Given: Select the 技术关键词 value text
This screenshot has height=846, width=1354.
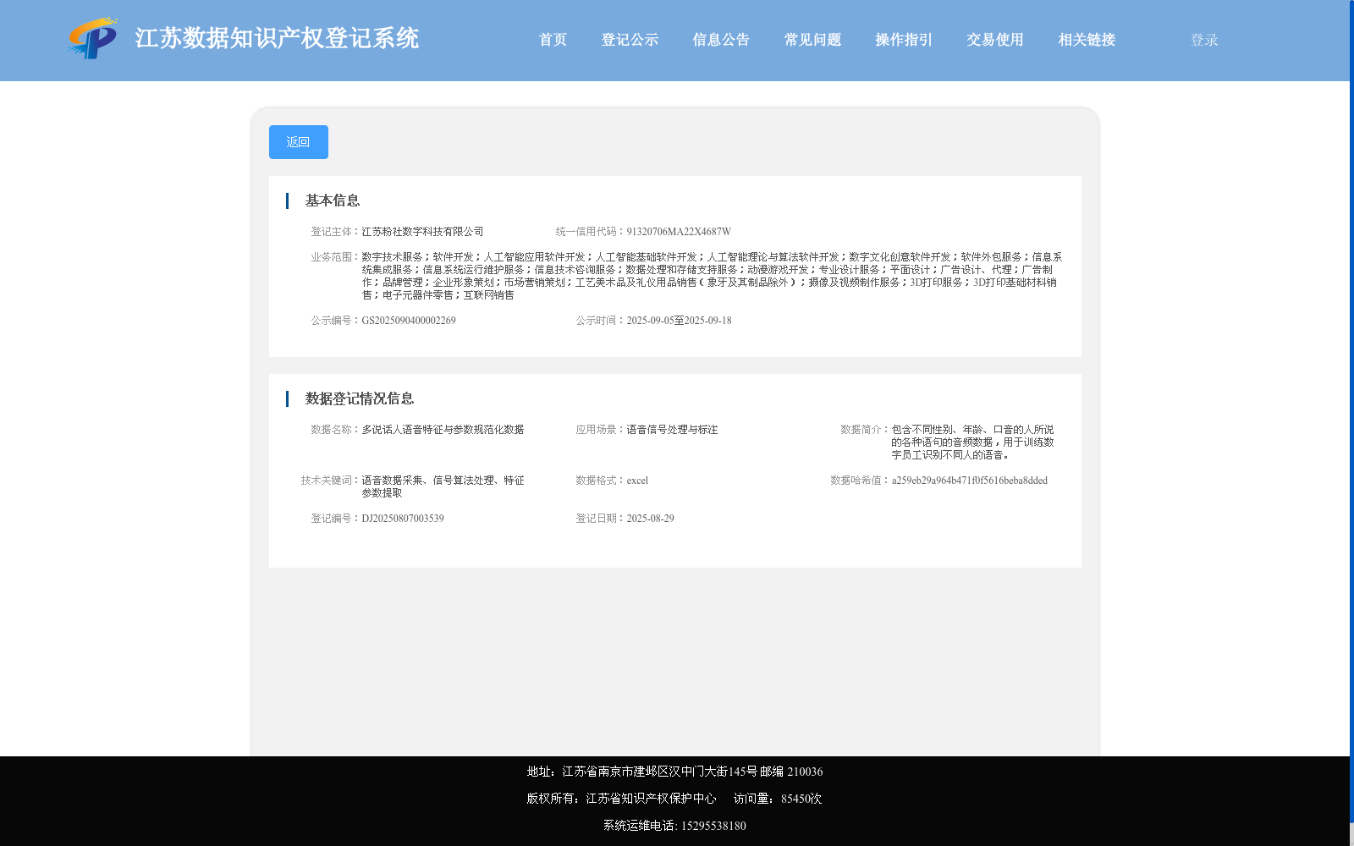Looking at the screenshot, I should (443, 486).
